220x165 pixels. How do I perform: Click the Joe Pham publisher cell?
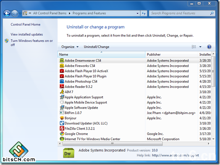[171, 113]
